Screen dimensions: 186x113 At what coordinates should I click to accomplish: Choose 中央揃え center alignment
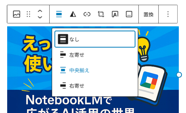[x=95, y=70]
